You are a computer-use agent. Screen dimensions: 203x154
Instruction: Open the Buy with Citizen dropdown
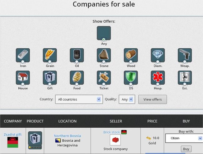tap(184, 138)
